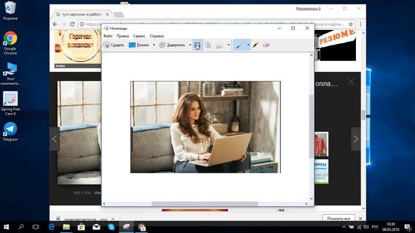Close the Chrome downloads bar
This screenshot has width=415, height=233.
(x=361, y=219)
